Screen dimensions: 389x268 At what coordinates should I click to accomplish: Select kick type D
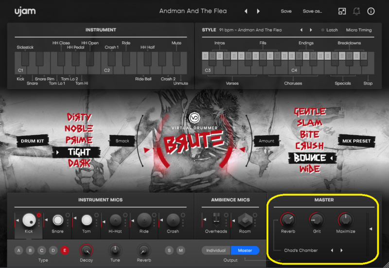[53, 250]
